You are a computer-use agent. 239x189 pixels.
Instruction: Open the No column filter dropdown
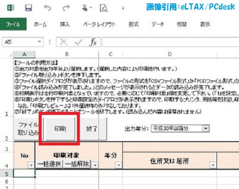[31, 165]
